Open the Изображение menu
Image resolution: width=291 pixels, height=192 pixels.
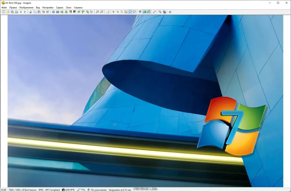point(26,8)
